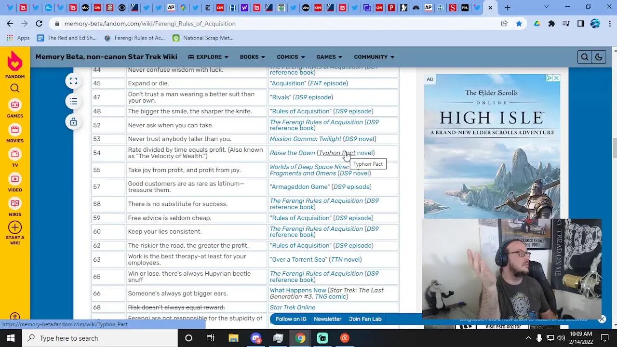The image size is (617, 347).
Task: Open Raise the Dawn link
Action: [x=292, y=153]
